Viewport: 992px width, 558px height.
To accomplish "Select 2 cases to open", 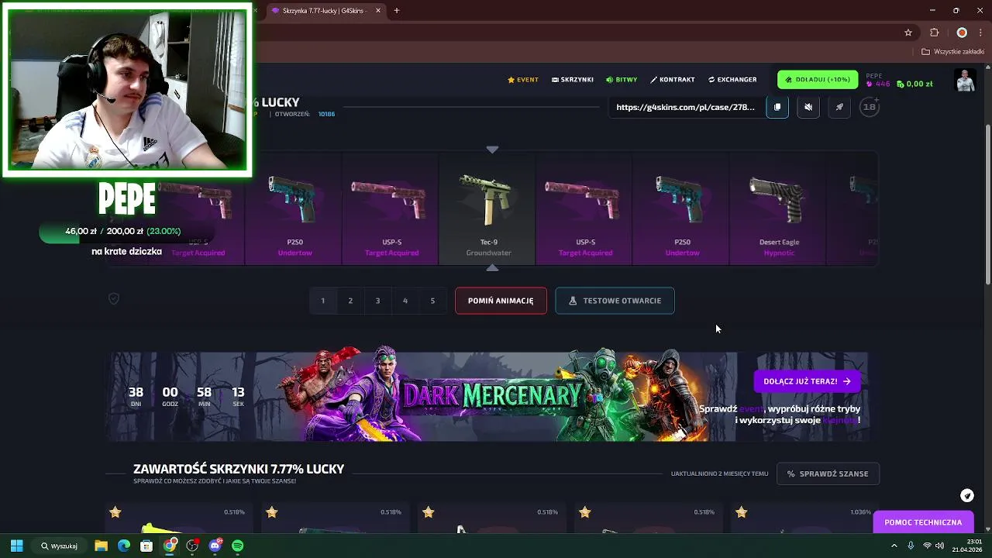I will click(350, 301).
